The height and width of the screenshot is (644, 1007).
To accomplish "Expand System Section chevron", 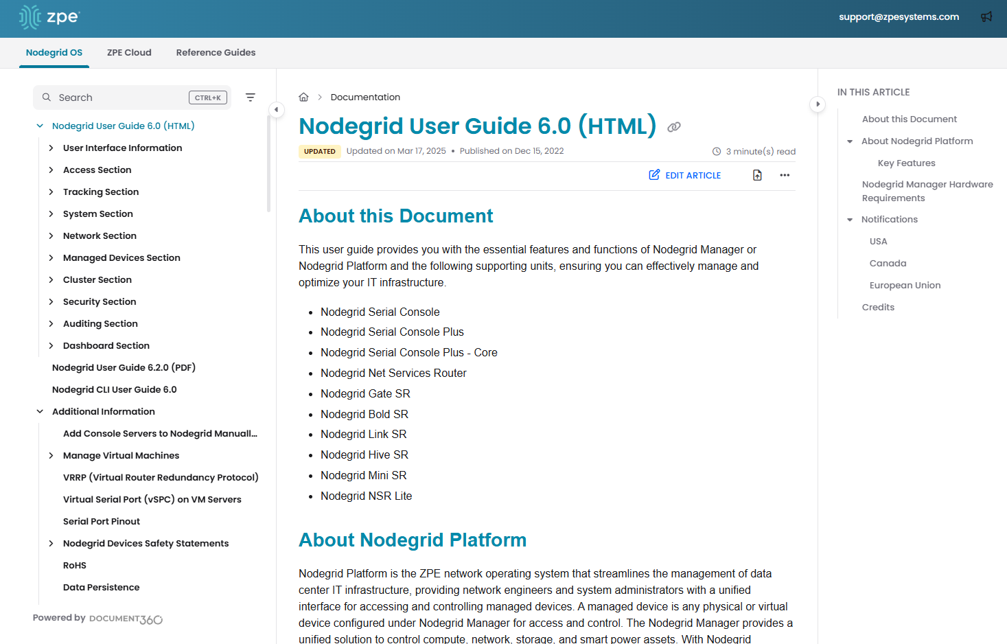I will click(51, 214).
